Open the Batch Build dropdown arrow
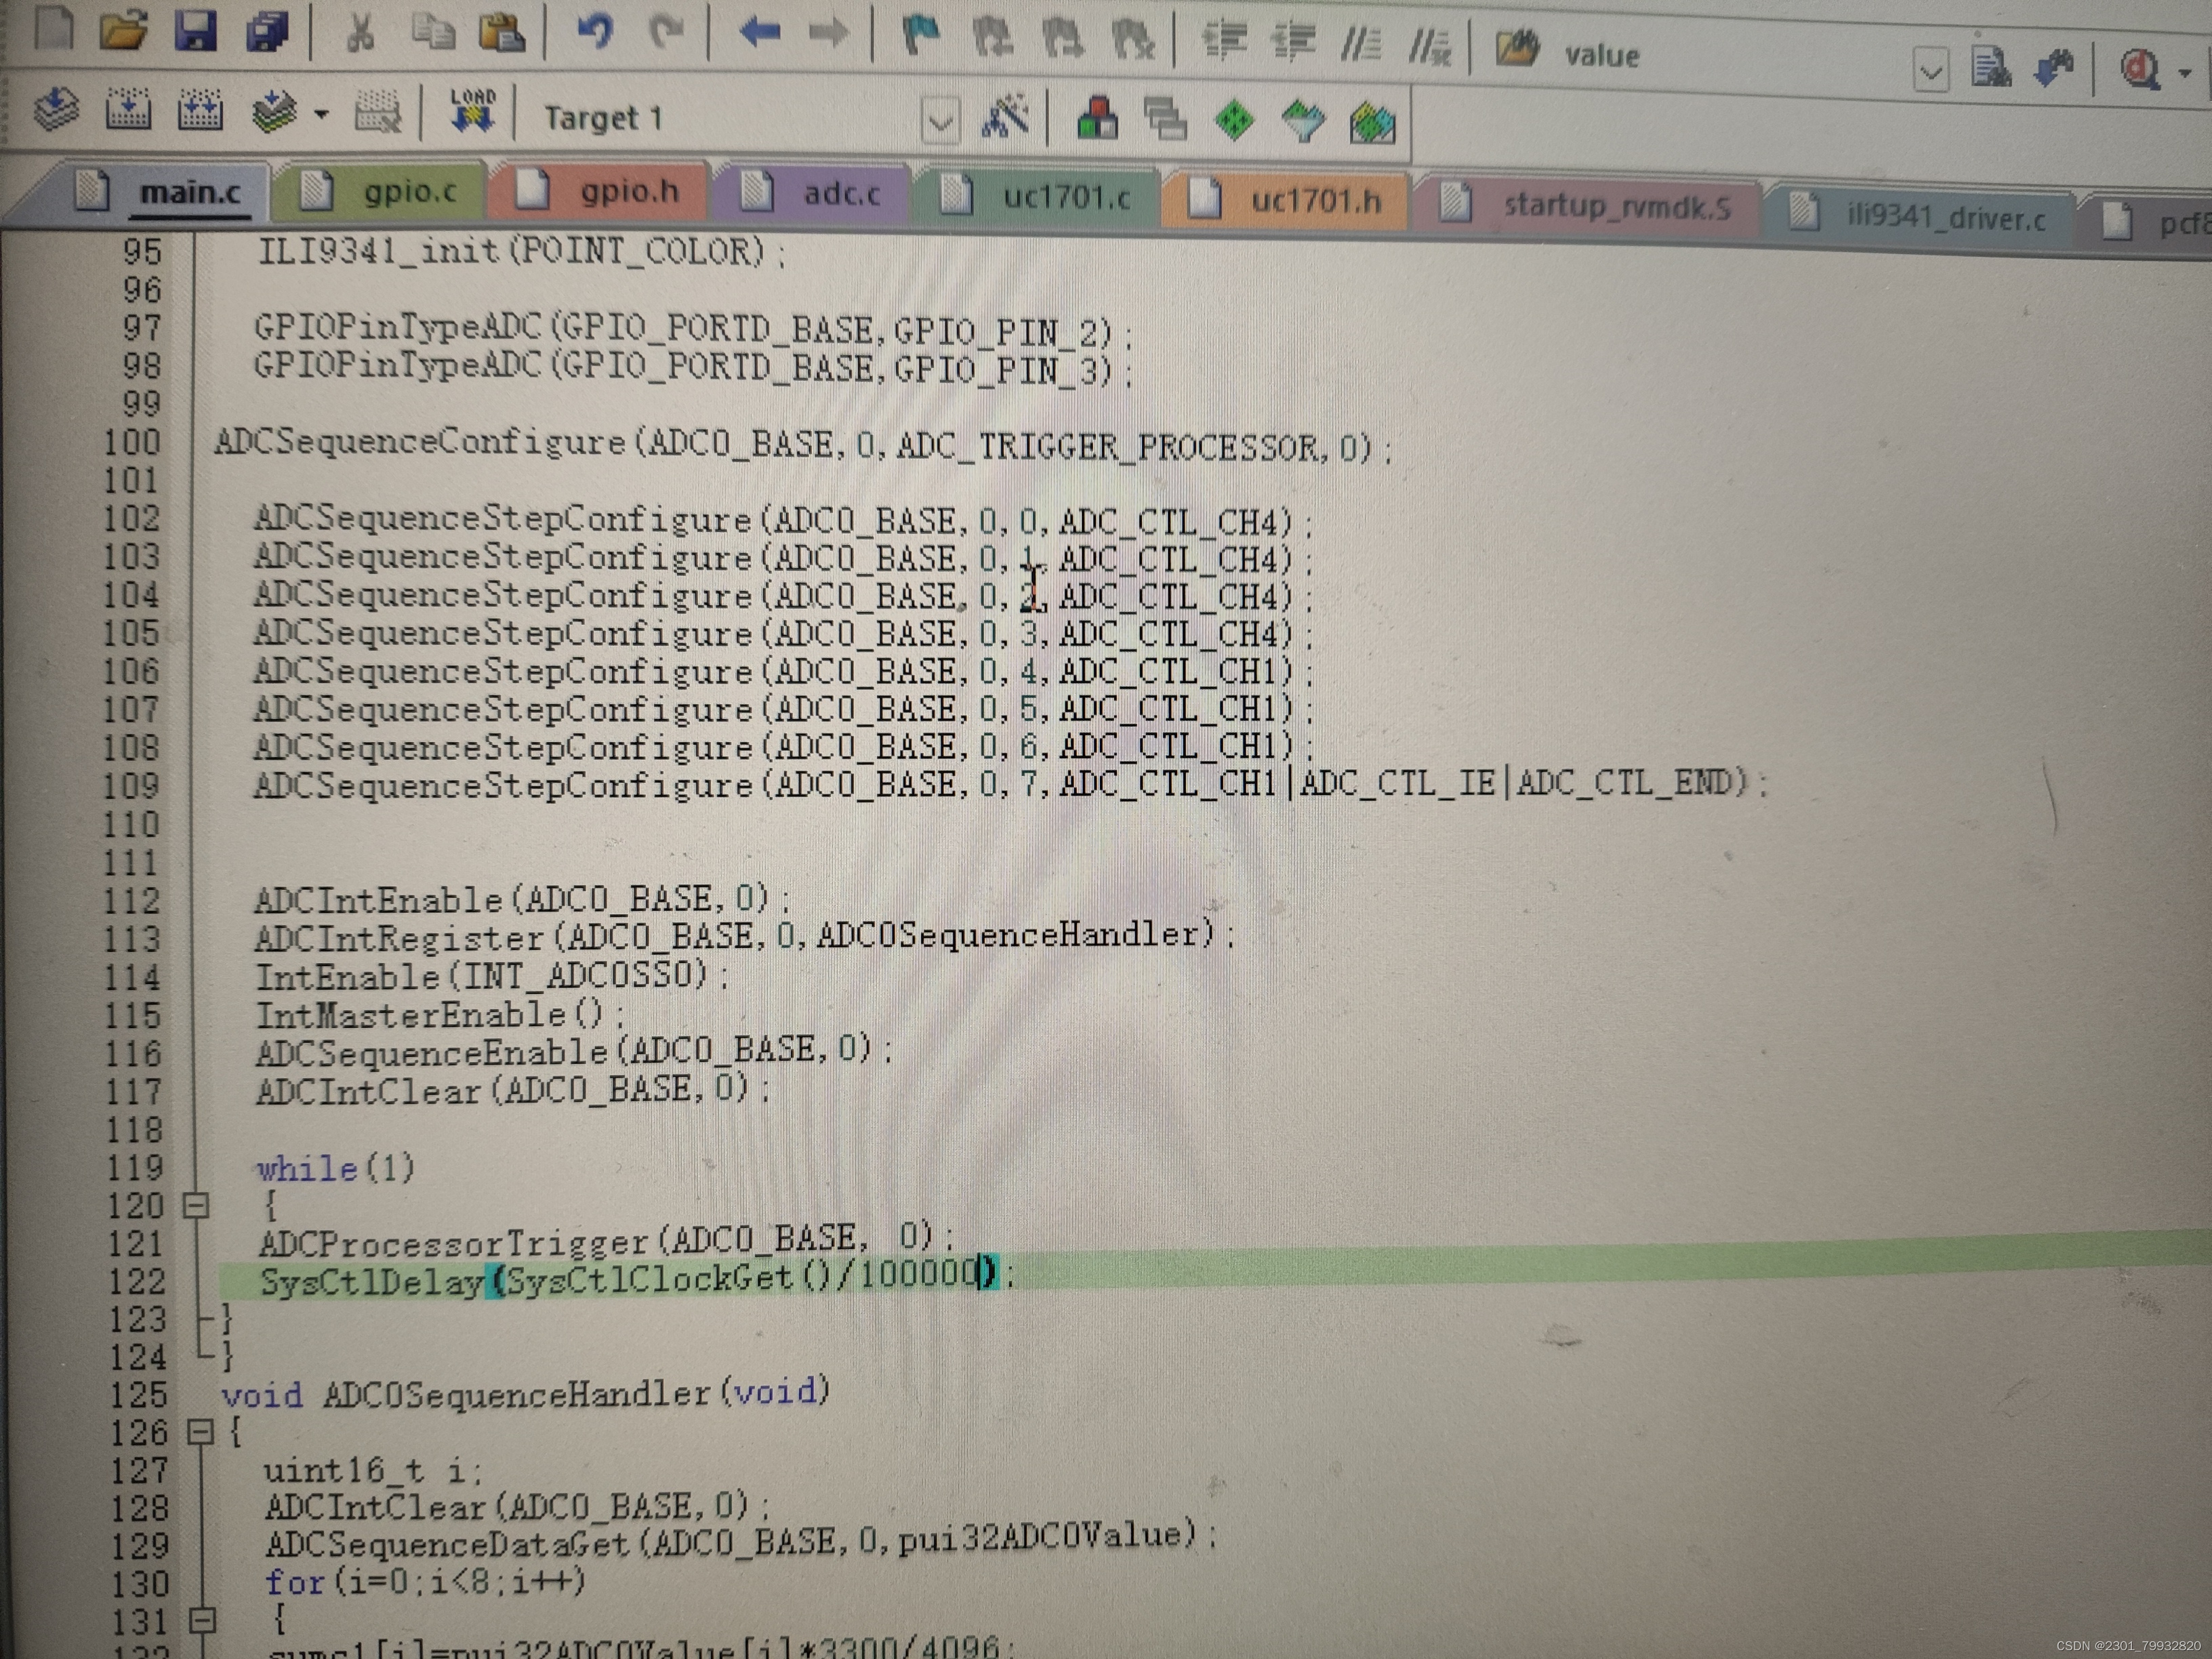Screen dimensions: 2212x1659 point(320,115)
